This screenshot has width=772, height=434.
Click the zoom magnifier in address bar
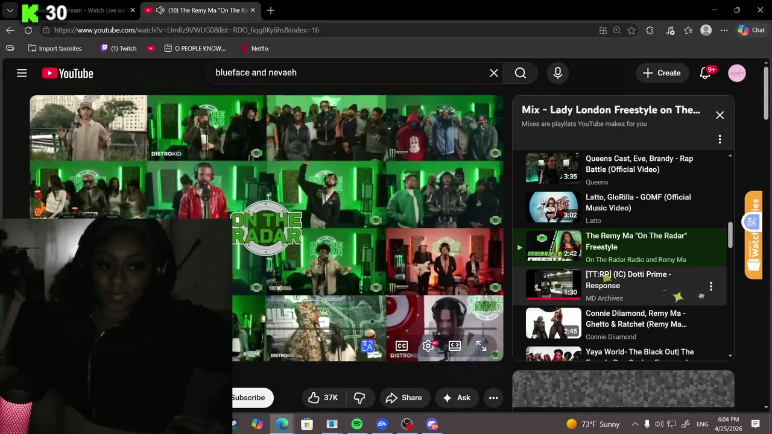(617, 30)
